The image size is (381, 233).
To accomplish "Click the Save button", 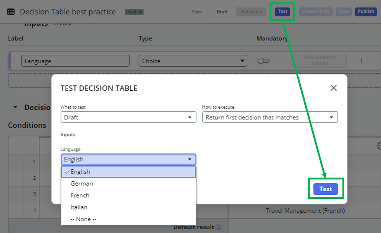I will point(343,12).
